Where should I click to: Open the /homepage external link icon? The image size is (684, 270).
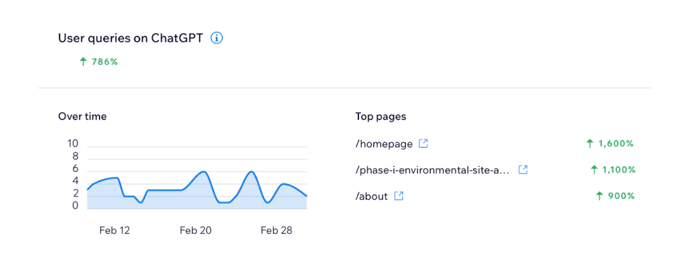pyautogui.click(x=423, y=144)
